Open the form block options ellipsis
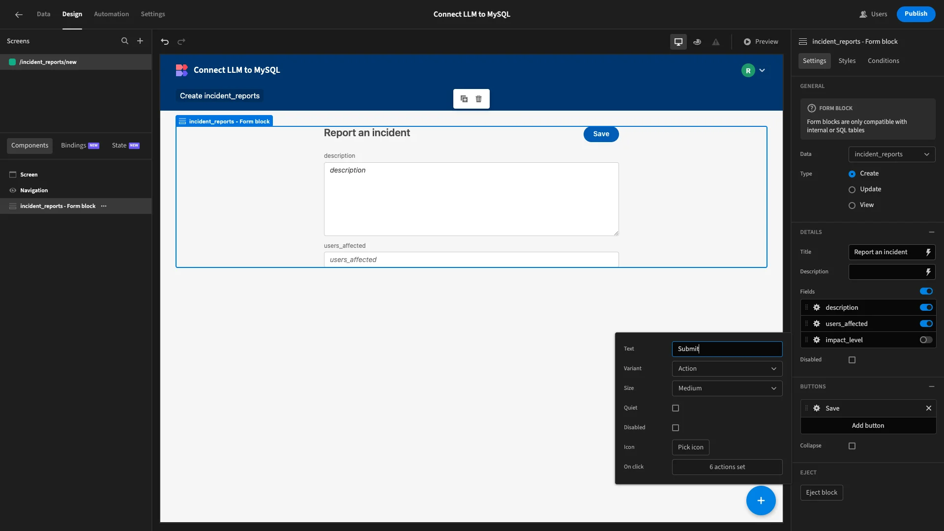 (x=104, y=206)
